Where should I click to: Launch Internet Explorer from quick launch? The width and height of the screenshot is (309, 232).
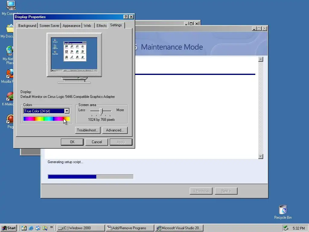coord(31,228)
